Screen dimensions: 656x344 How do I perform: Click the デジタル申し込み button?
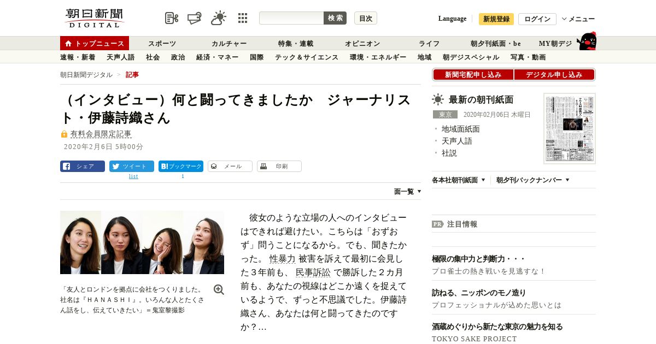[554, 75]
